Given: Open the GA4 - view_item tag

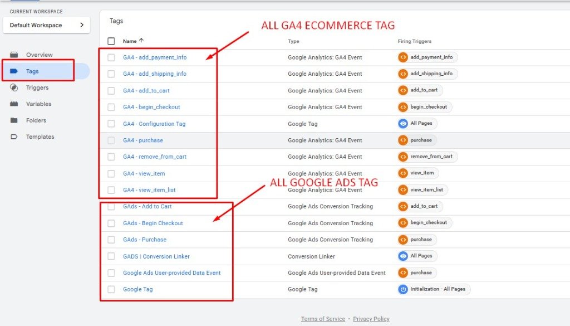Looking at the screenshot, I should [x=144, y=173].
